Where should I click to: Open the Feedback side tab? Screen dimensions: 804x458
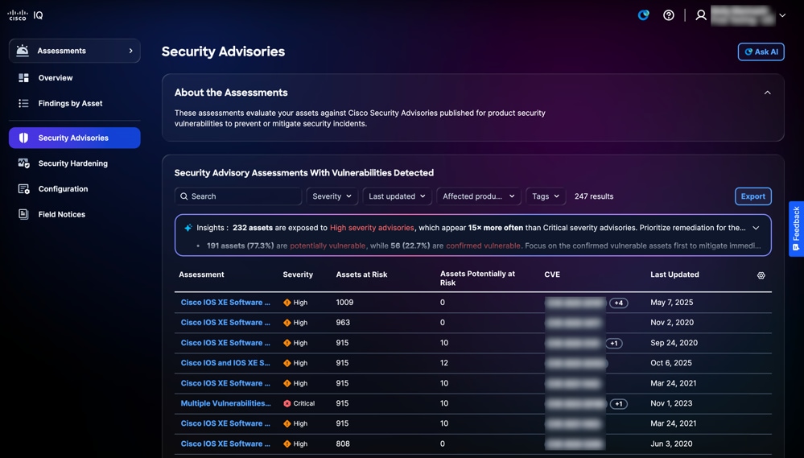[x=796, y=229]
